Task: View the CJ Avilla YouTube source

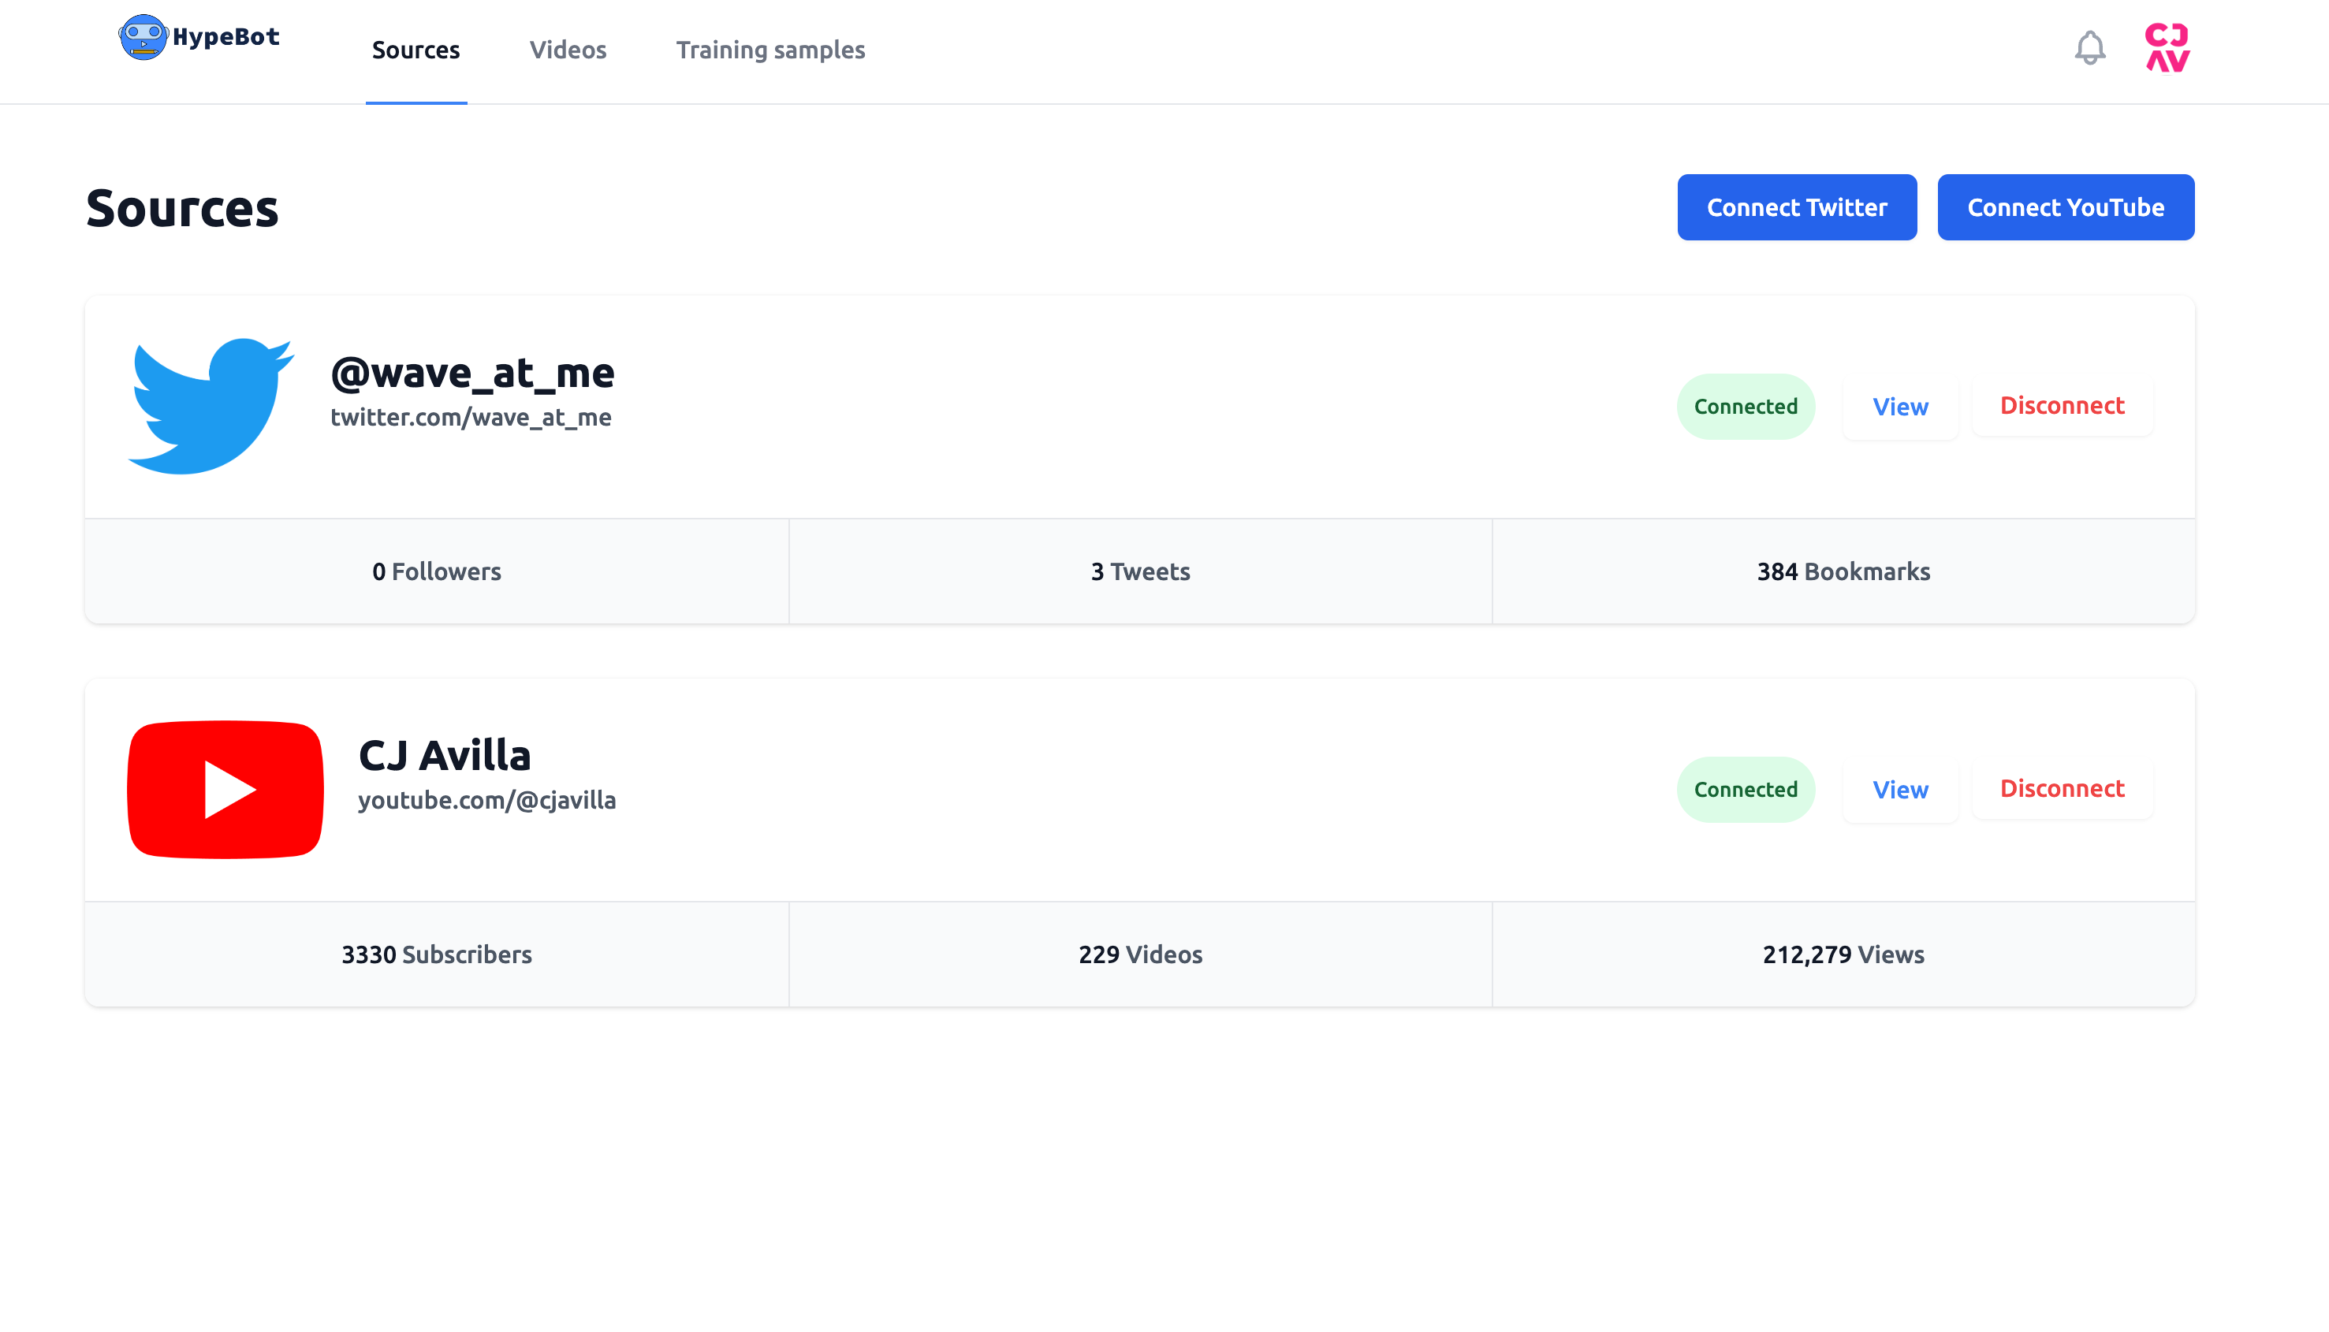Action: [1900, 790]
